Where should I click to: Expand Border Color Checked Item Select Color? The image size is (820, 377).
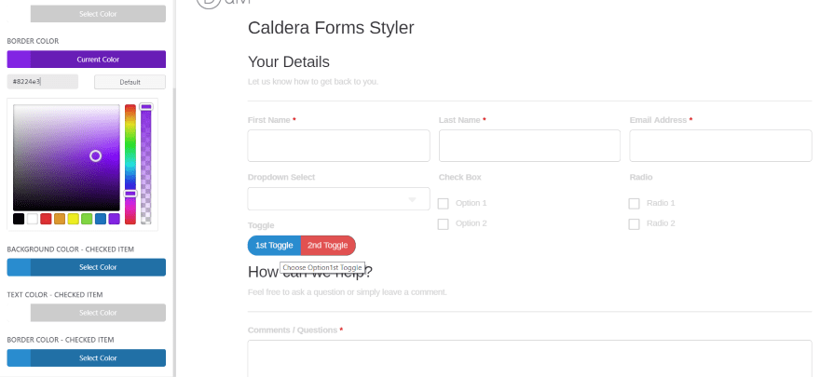pos(87,357)
